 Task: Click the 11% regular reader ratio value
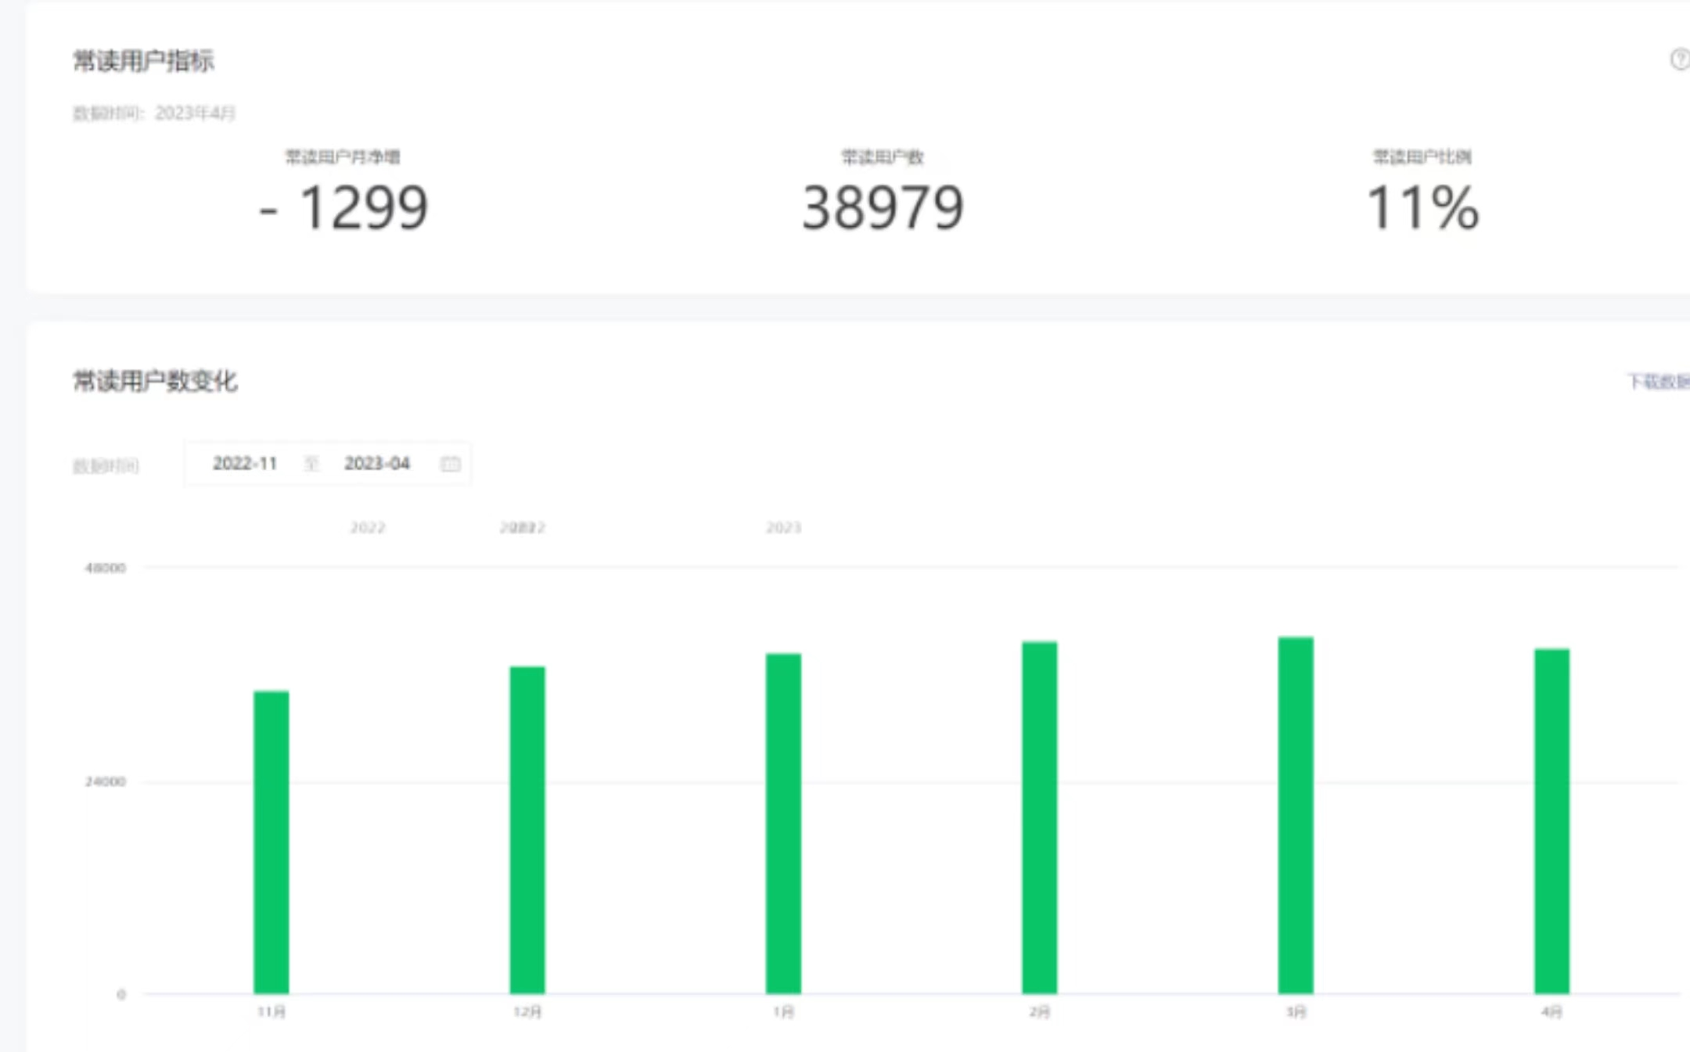[1422, 208]
